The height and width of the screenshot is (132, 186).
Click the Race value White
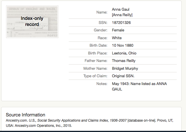(x=117, y=38)
